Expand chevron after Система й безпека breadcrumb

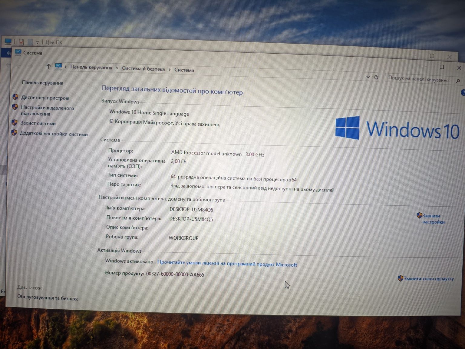tap(170, 70)
